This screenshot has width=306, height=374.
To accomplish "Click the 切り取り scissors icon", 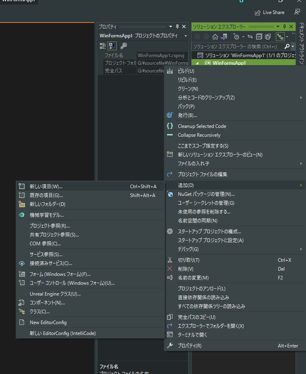I will coord(170,260).
